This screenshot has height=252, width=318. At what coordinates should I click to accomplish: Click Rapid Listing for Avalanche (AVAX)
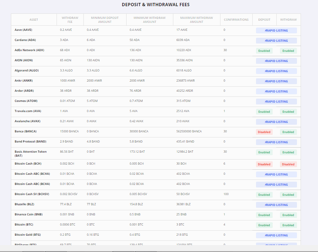point(276,121)
